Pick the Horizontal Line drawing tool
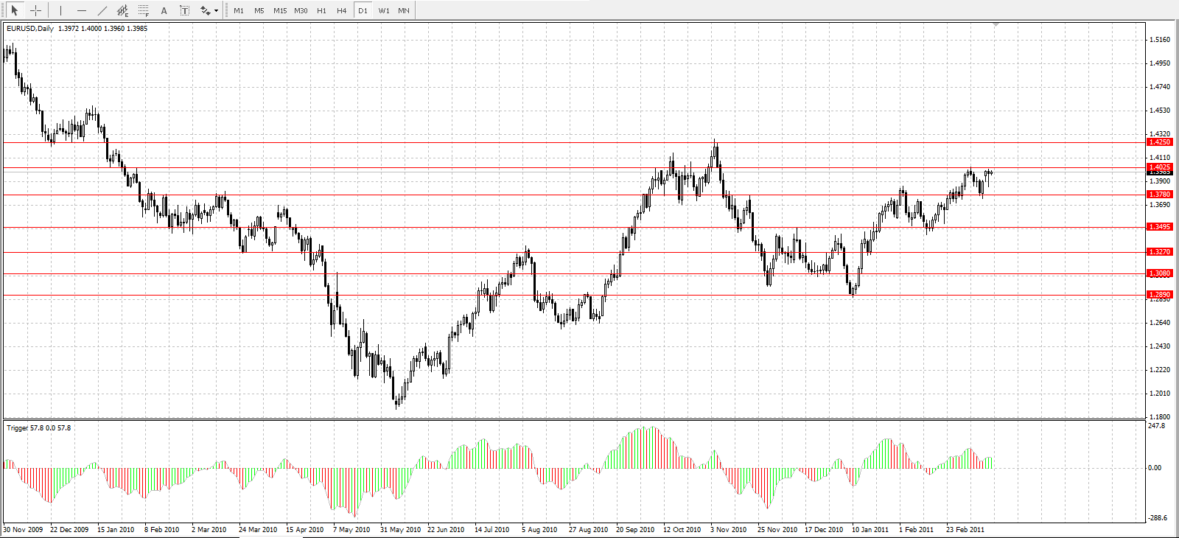Viewport: 1179px width, 538px height. click(81, 10)
